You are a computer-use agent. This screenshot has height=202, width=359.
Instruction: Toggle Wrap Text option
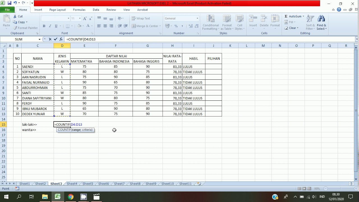(x=141, y=18)
